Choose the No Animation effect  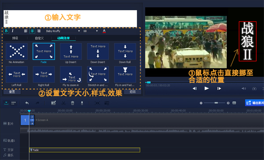click(x=17, y=52)
